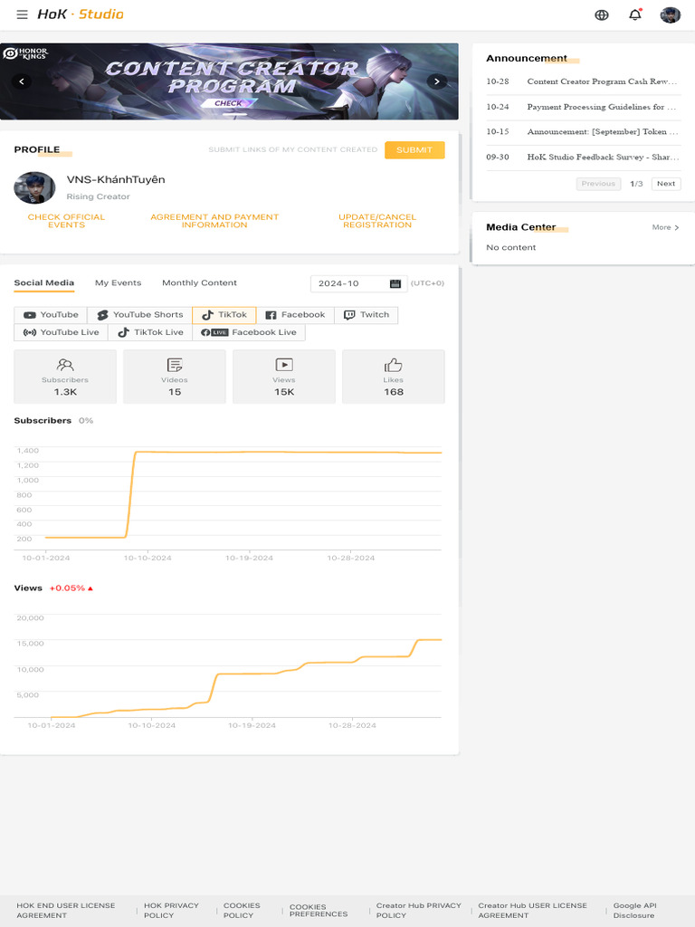695x927 pixels.
Task: Go to next banner slide arrow
Action: pyautogui.click(x=437, y=81)
